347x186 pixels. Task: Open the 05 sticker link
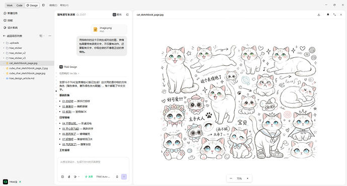pos(70,129)
